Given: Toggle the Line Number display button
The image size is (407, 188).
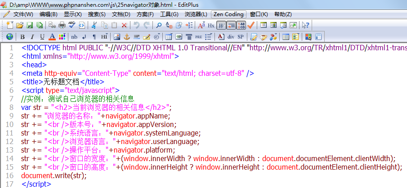Looking at the screenshot, I should [x=241, y=25].
